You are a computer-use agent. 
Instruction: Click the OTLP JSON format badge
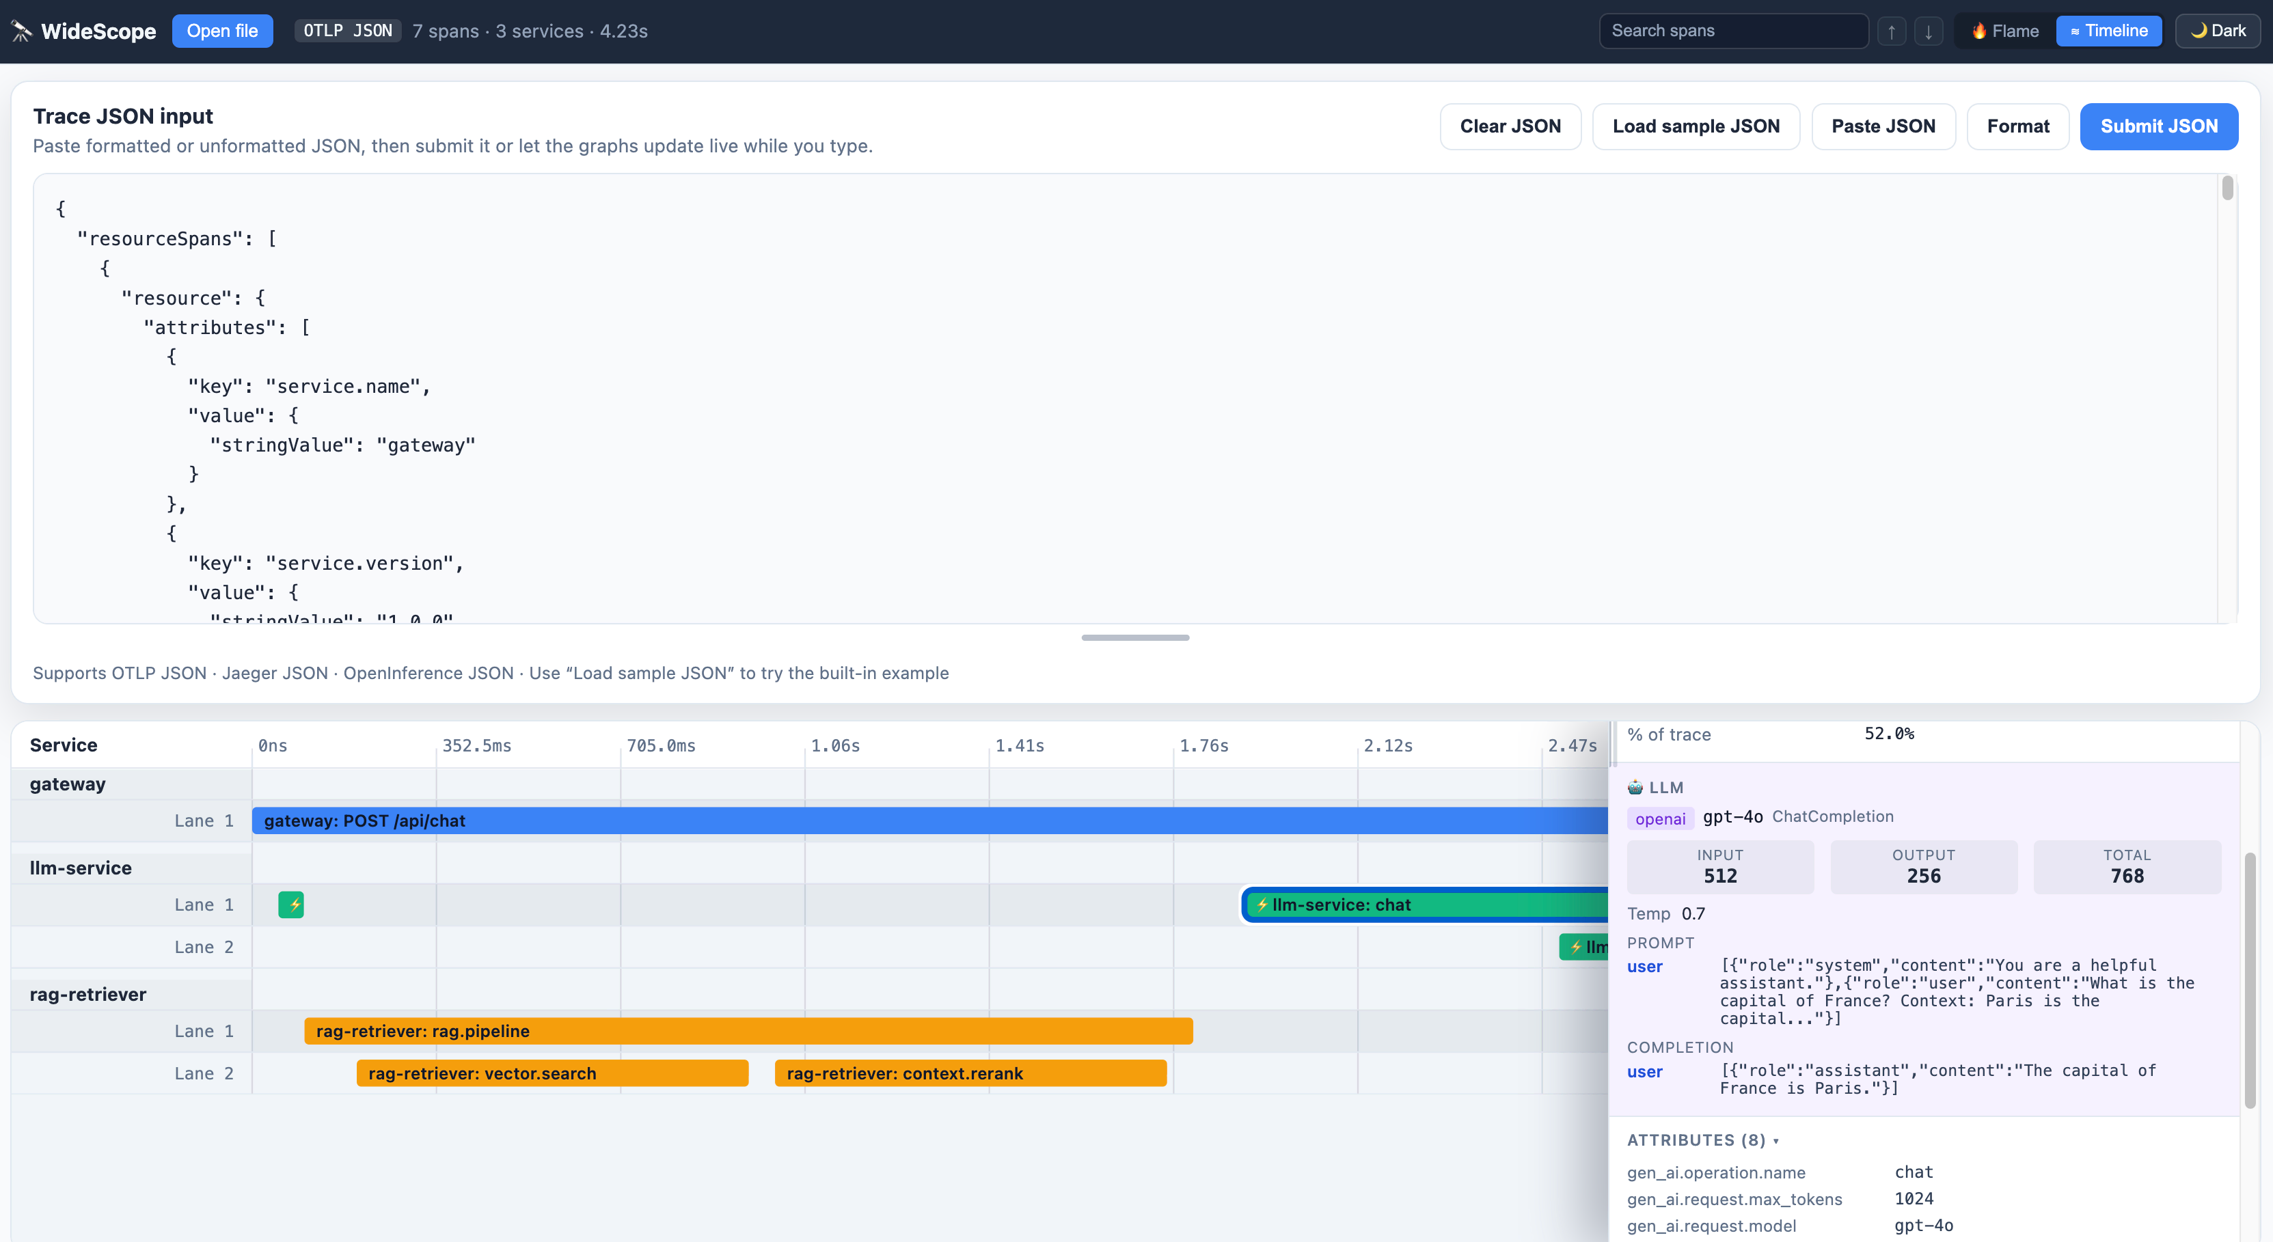pyautogui.click(x=348, y=31)
